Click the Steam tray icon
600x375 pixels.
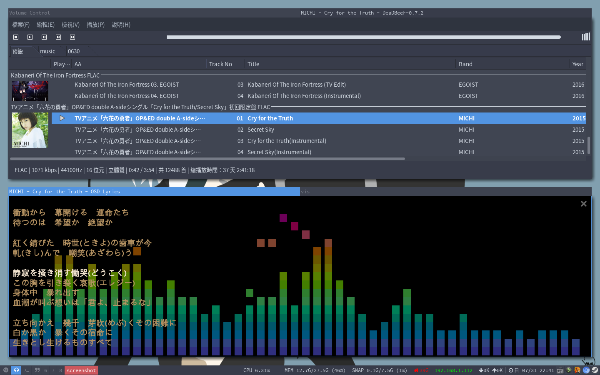click(x=595, y=370)
